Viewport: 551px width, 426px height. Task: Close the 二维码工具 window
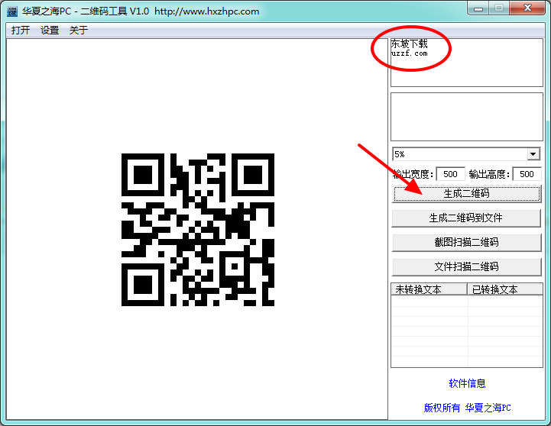point(527,8)
